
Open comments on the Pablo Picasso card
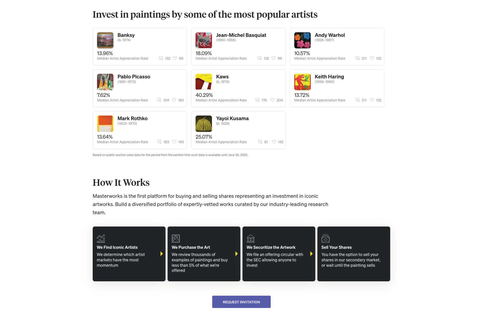click(x=159, y=100)
